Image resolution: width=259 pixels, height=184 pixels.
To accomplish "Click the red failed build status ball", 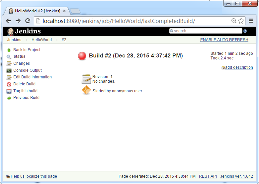I will 82,56.
